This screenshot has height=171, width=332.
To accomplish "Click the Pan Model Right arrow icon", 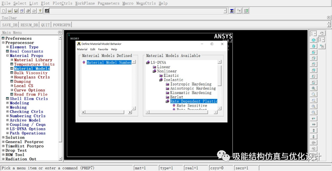I will point(314,125).
